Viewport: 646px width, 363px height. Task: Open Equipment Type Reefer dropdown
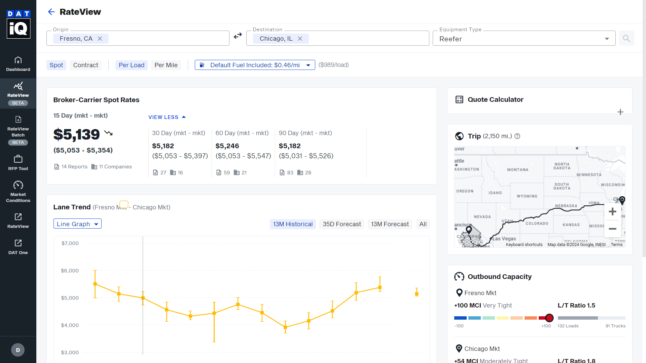524,39
